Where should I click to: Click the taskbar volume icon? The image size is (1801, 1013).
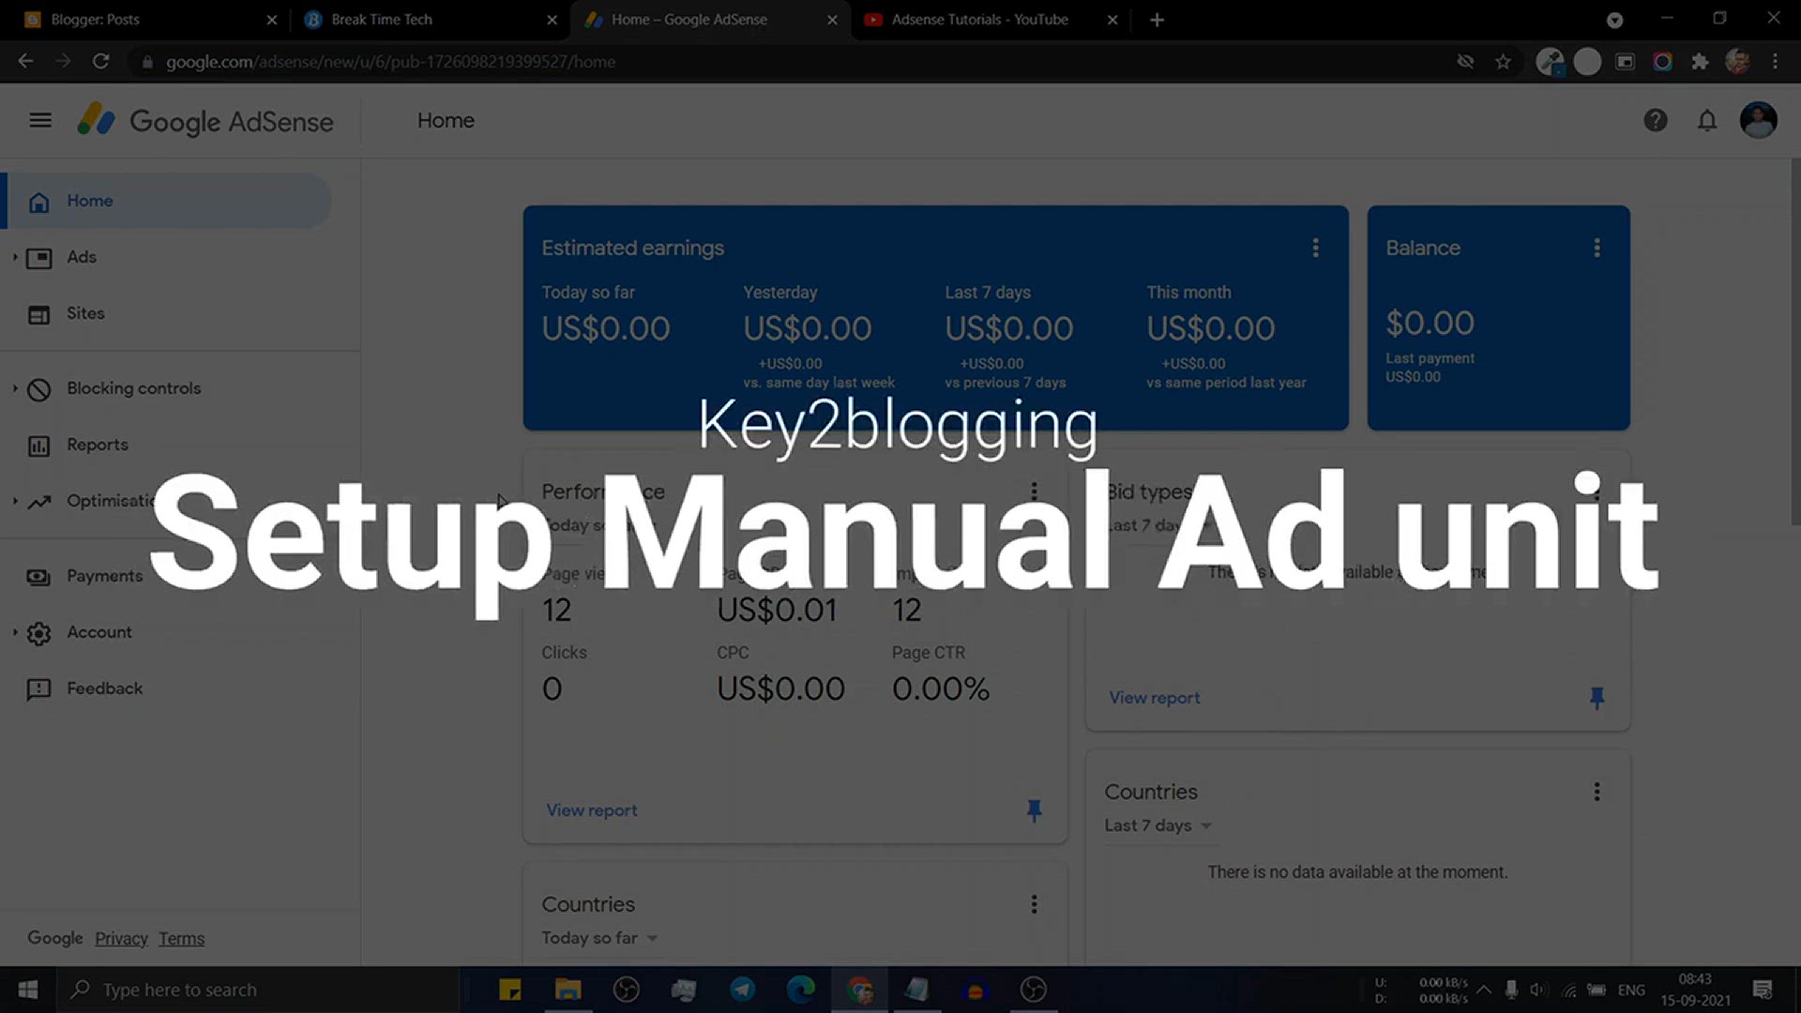1538,990
